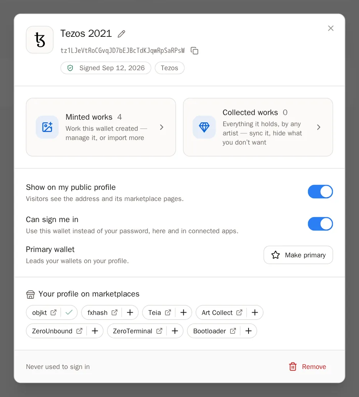Open Minted works via its chevron

coord(161,127)
